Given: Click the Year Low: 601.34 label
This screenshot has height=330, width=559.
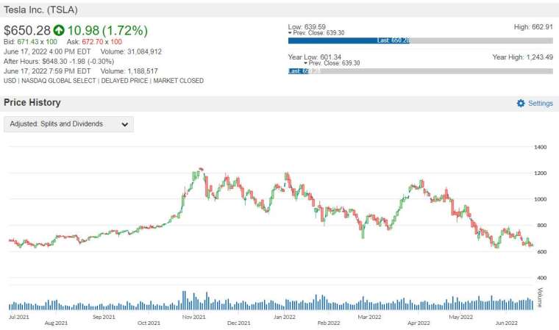Looking at the screenshot, I should tap(315, 57).
